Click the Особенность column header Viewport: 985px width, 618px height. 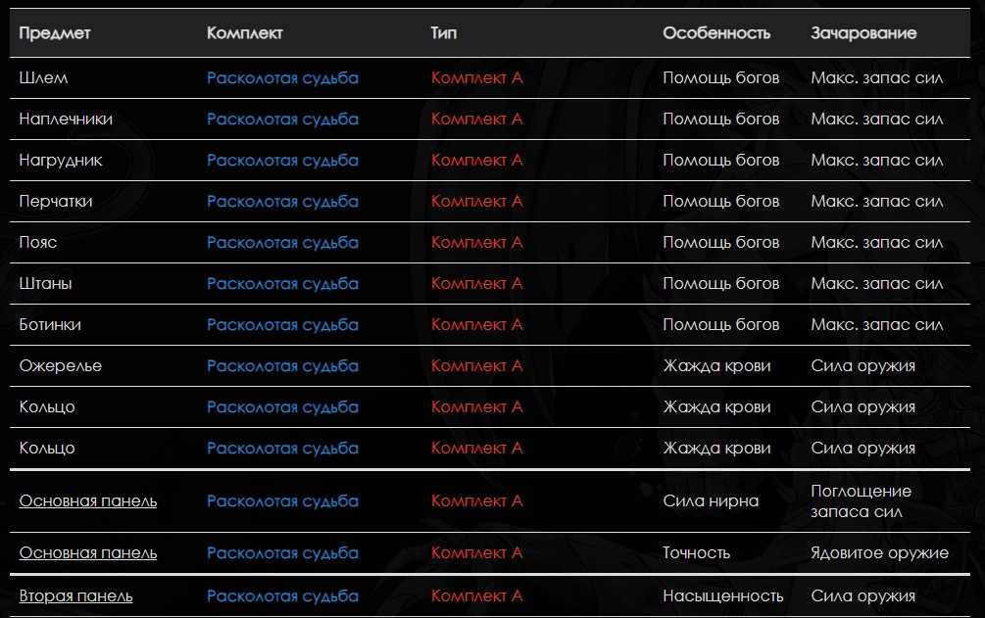point(716,33)
